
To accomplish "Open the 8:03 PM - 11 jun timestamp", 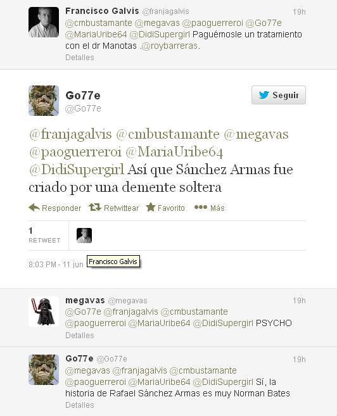I will click(x=56, y=265).
